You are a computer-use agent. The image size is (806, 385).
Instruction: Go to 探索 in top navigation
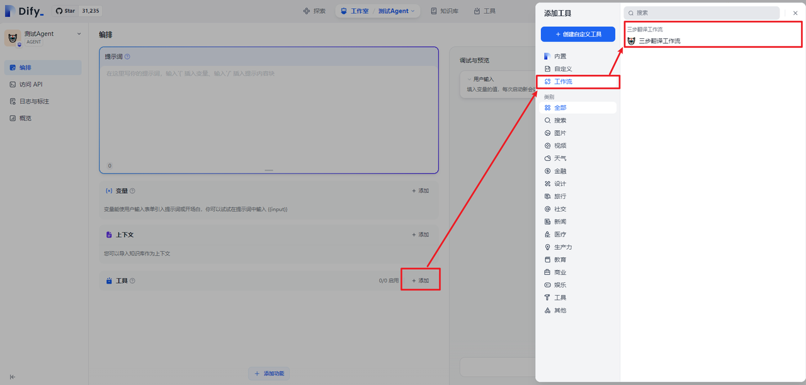[x=314, y=11]
